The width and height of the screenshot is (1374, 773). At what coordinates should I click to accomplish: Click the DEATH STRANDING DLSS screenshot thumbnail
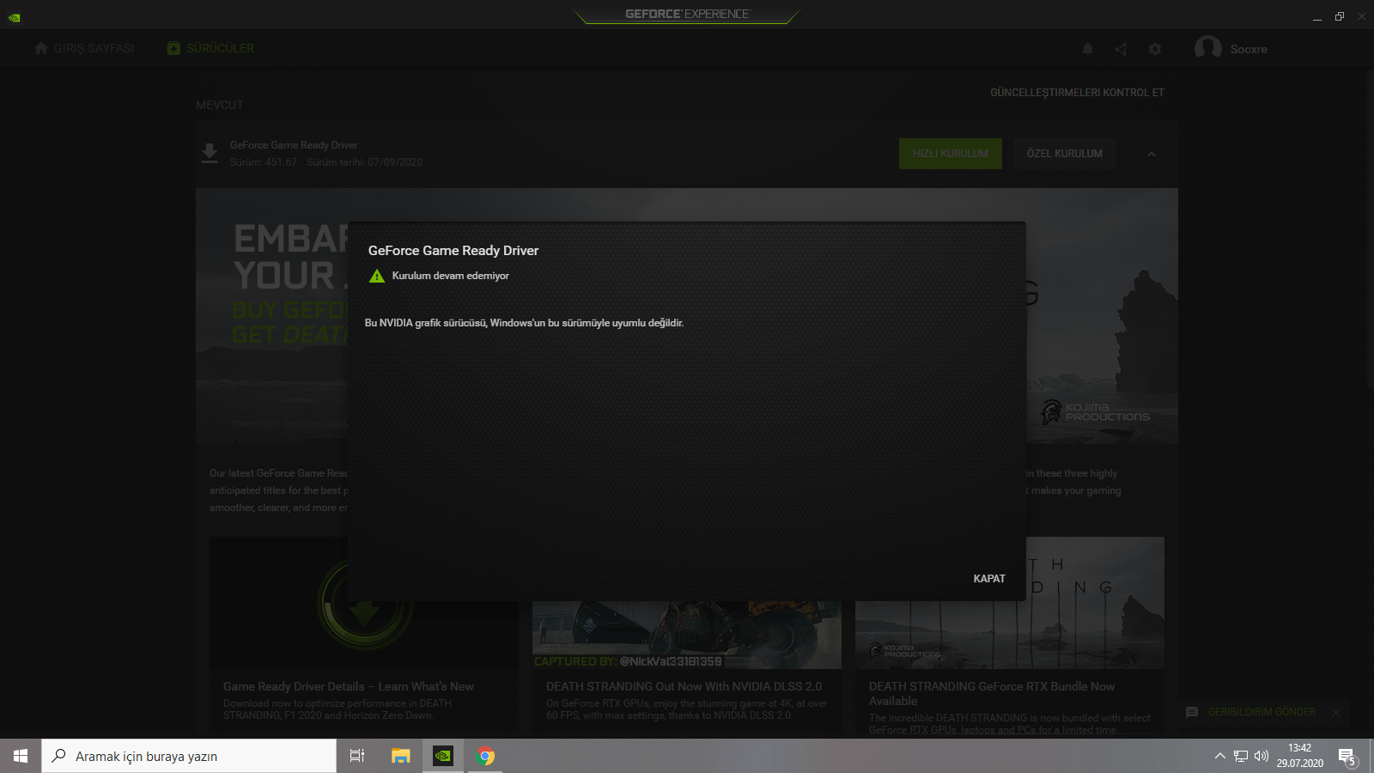pos(687,636)
